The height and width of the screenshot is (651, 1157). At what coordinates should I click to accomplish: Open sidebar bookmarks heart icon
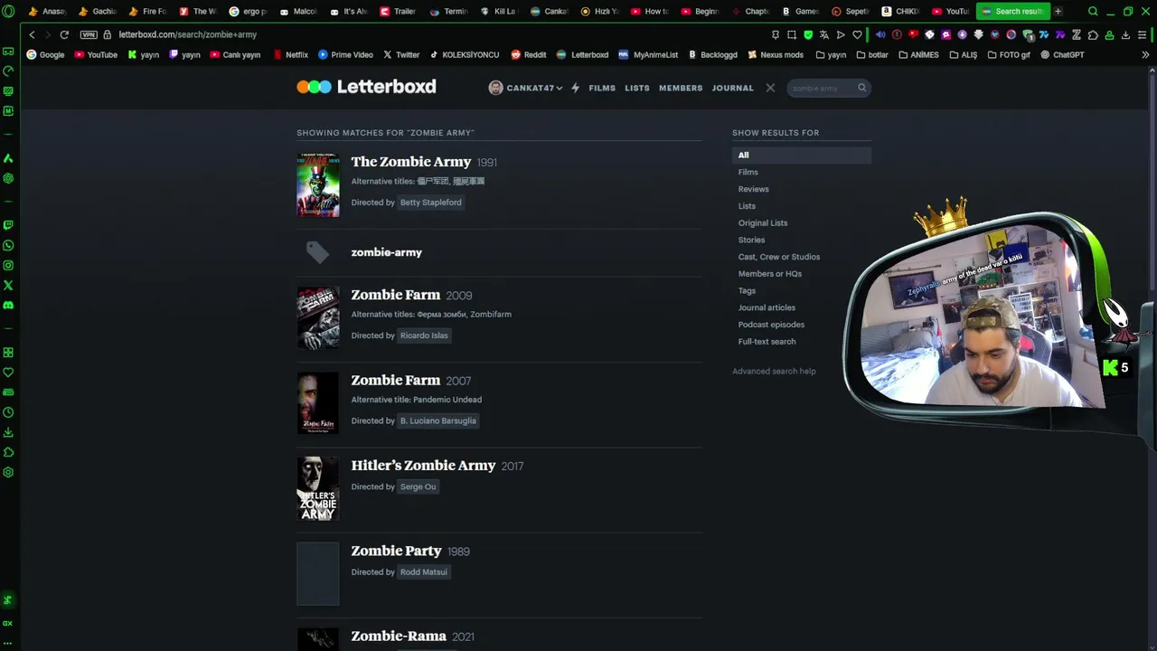click(x=8, y=373)
